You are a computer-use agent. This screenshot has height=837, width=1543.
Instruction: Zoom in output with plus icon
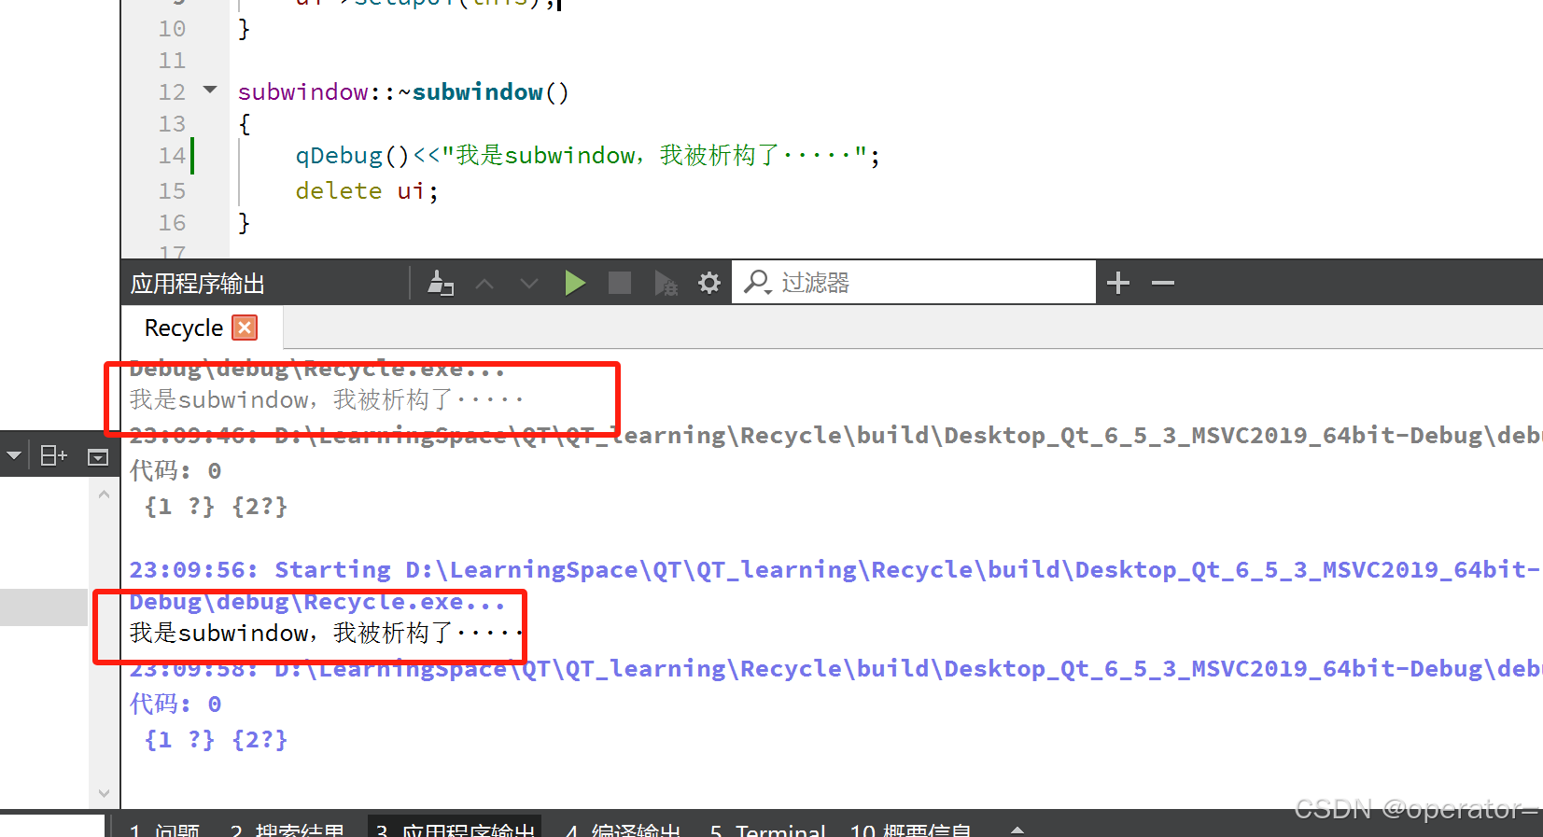[x=1118, y=283]
